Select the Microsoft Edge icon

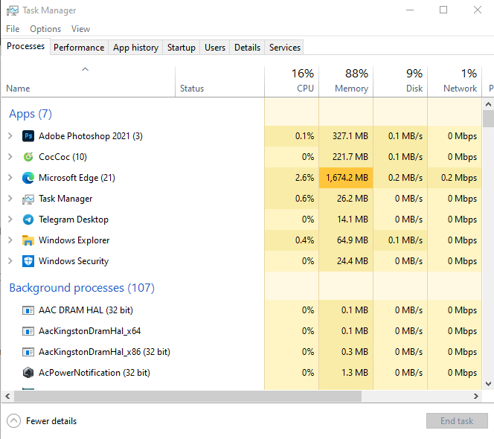click(28, 178)
